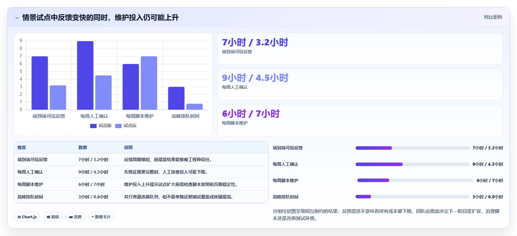Click the 每周人工确认 label in the progress list
This screenshot has width=517, height=236.
(285, 164)
